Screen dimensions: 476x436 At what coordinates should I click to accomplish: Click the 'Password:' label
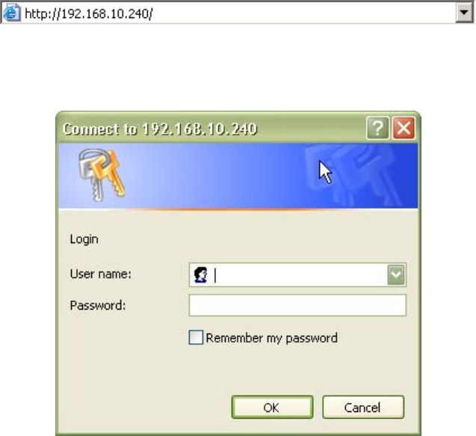point(98,305)
